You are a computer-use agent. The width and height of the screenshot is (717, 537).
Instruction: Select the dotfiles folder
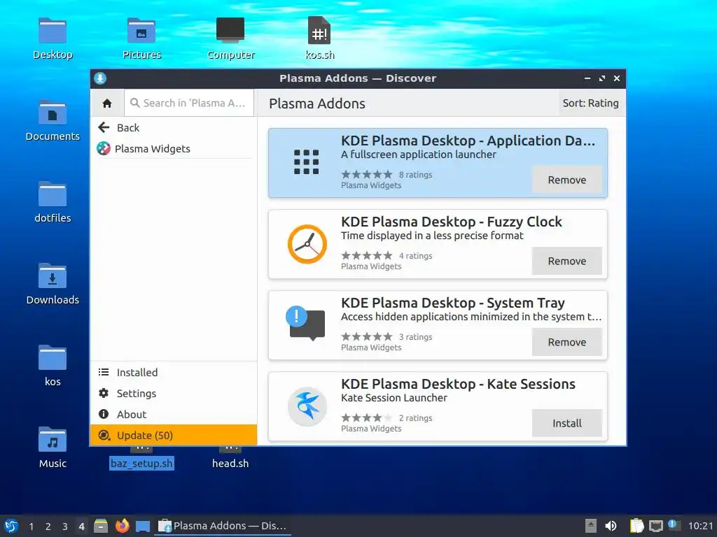[53, 194]
